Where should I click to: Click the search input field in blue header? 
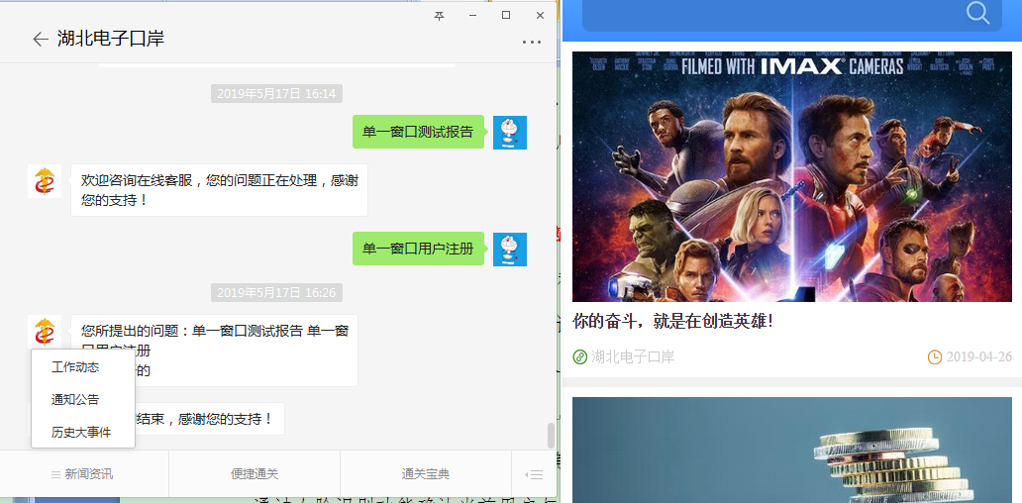791,14
